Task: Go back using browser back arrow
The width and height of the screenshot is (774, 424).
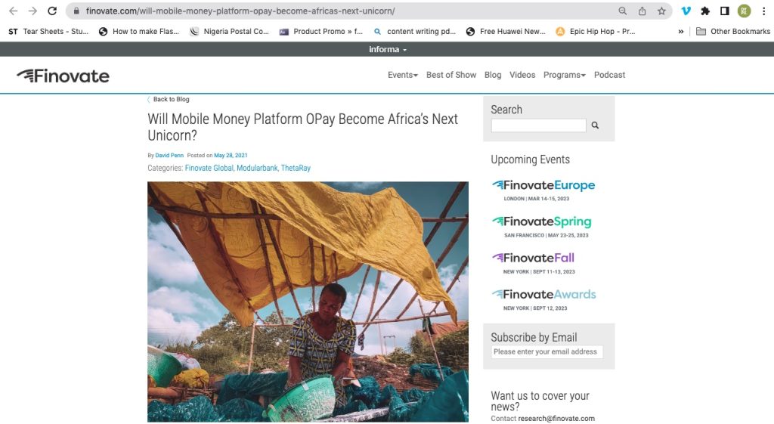Action: coord(14,11)
